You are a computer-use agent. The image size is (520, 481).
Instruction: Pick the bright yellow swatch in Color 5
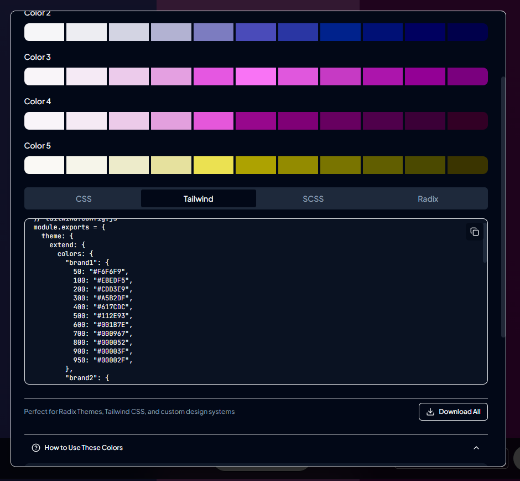[x=213, y=165]
